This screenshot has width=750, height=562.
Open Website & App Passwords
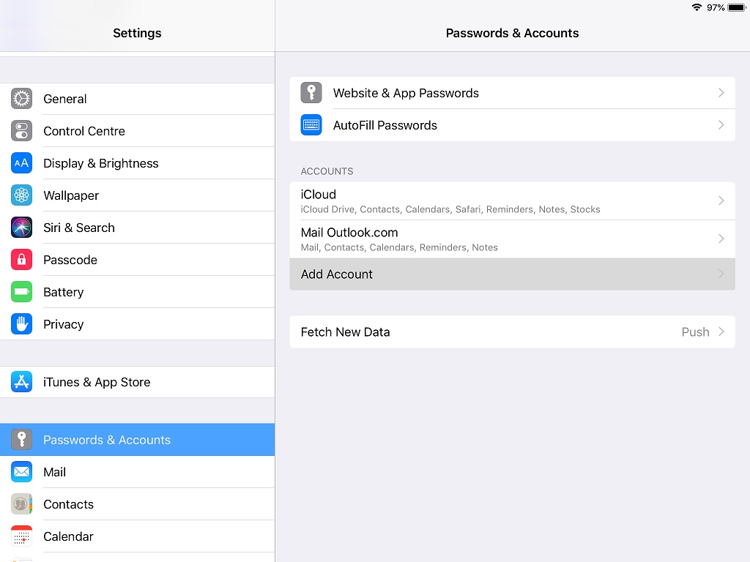click(x=512, y=93)
